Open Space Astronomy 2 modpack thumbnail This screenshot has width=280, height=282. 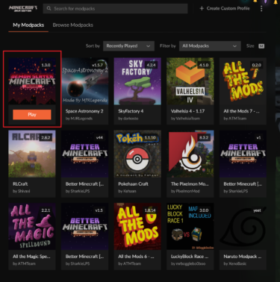click(x=85, y=81)
